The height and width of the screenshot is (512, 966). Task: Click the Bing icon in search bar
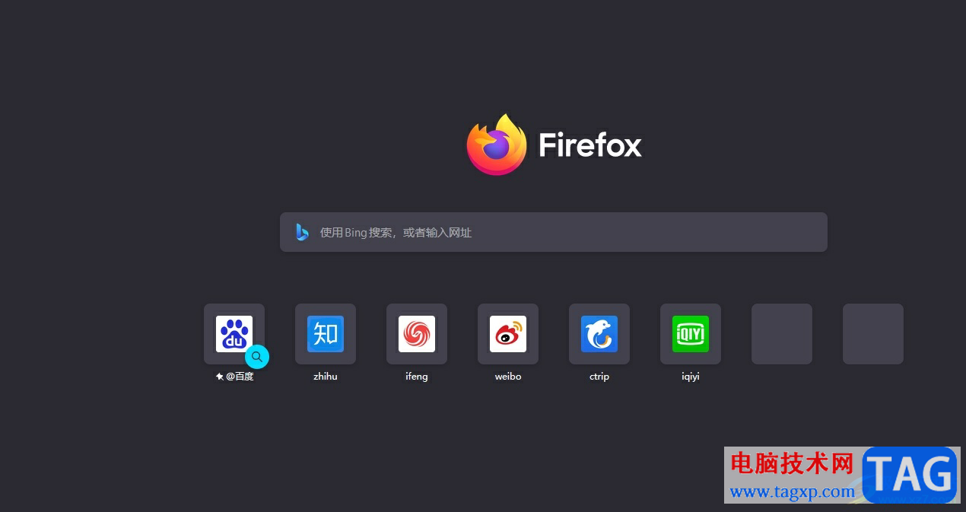[x=302, y=232]
